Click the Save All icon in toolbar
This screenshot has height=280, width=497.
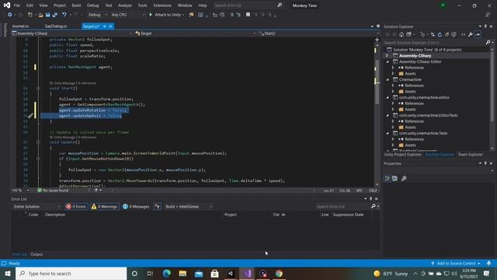[55, 15]
